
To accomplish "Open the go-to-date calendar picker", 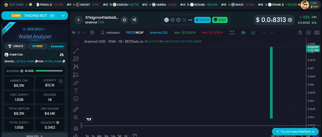I will 135,136.
